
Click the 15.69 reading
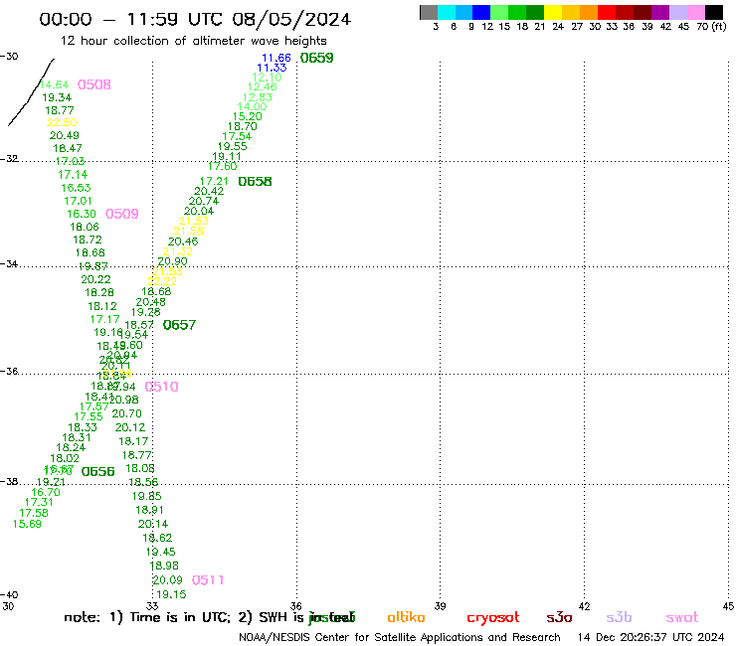pyautogui.click(x=27, y=524)
